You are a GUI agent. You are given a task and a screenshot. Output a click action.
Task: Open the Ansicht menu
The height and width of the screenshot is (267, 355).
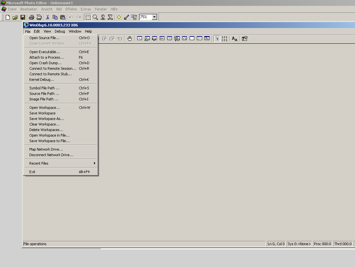[x=47, y=9]
